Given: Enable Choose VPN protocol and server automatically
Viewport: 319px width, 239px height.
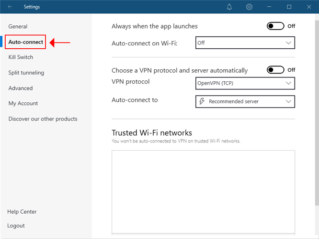Looking at the screenshot, I should (x=275, y=70).
